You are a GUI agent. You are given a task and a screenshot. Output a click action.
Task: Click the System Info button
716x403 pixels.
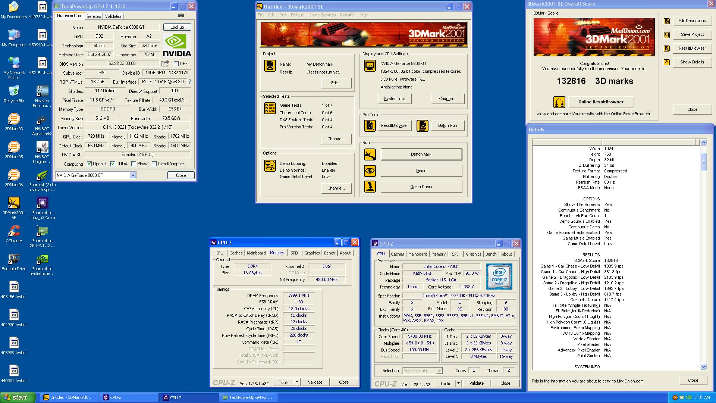click(x=394, y=99)
